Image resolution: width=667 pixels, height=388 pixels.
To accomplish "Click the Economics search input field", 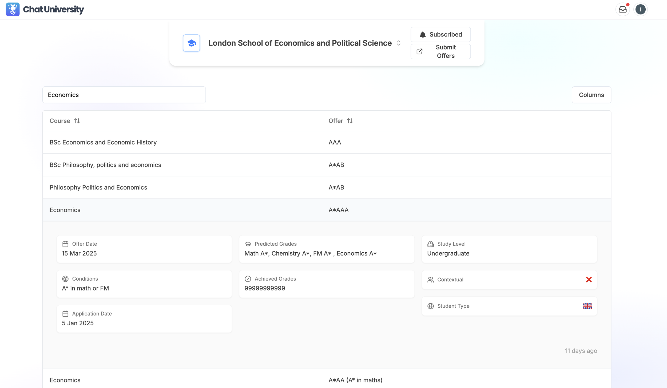I will [x=124, y=95].
